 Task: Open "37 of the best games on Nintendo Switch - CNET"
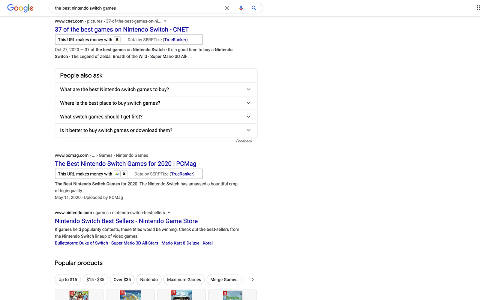point(121,30)
